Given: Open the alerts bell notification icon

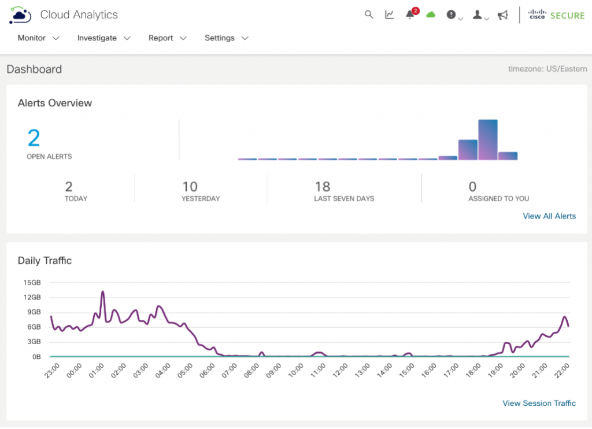Looking at the screenshot, I should pos(410,15).
